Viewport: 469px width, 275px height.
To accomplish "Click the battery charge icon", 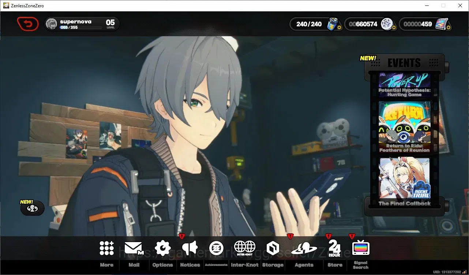I will pyautogui.click(x=333, y=24).
